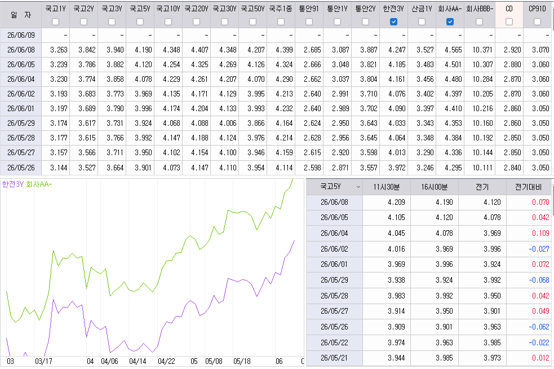Screen dimensions: 554x369
Task: Enable the 국고1Y checkbox
Action: [55, 22]
